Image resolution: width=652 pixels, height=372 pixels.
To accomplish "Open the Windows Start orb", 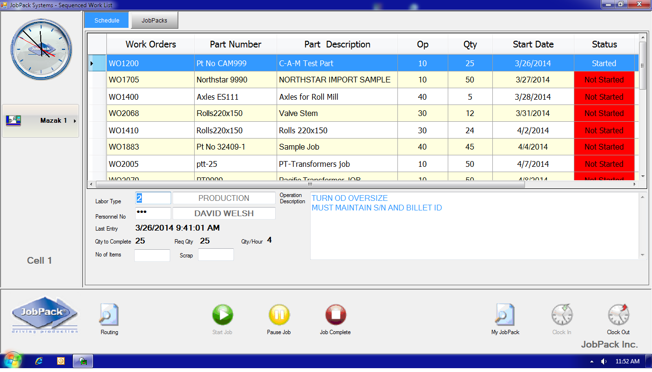I will (12, 361).
